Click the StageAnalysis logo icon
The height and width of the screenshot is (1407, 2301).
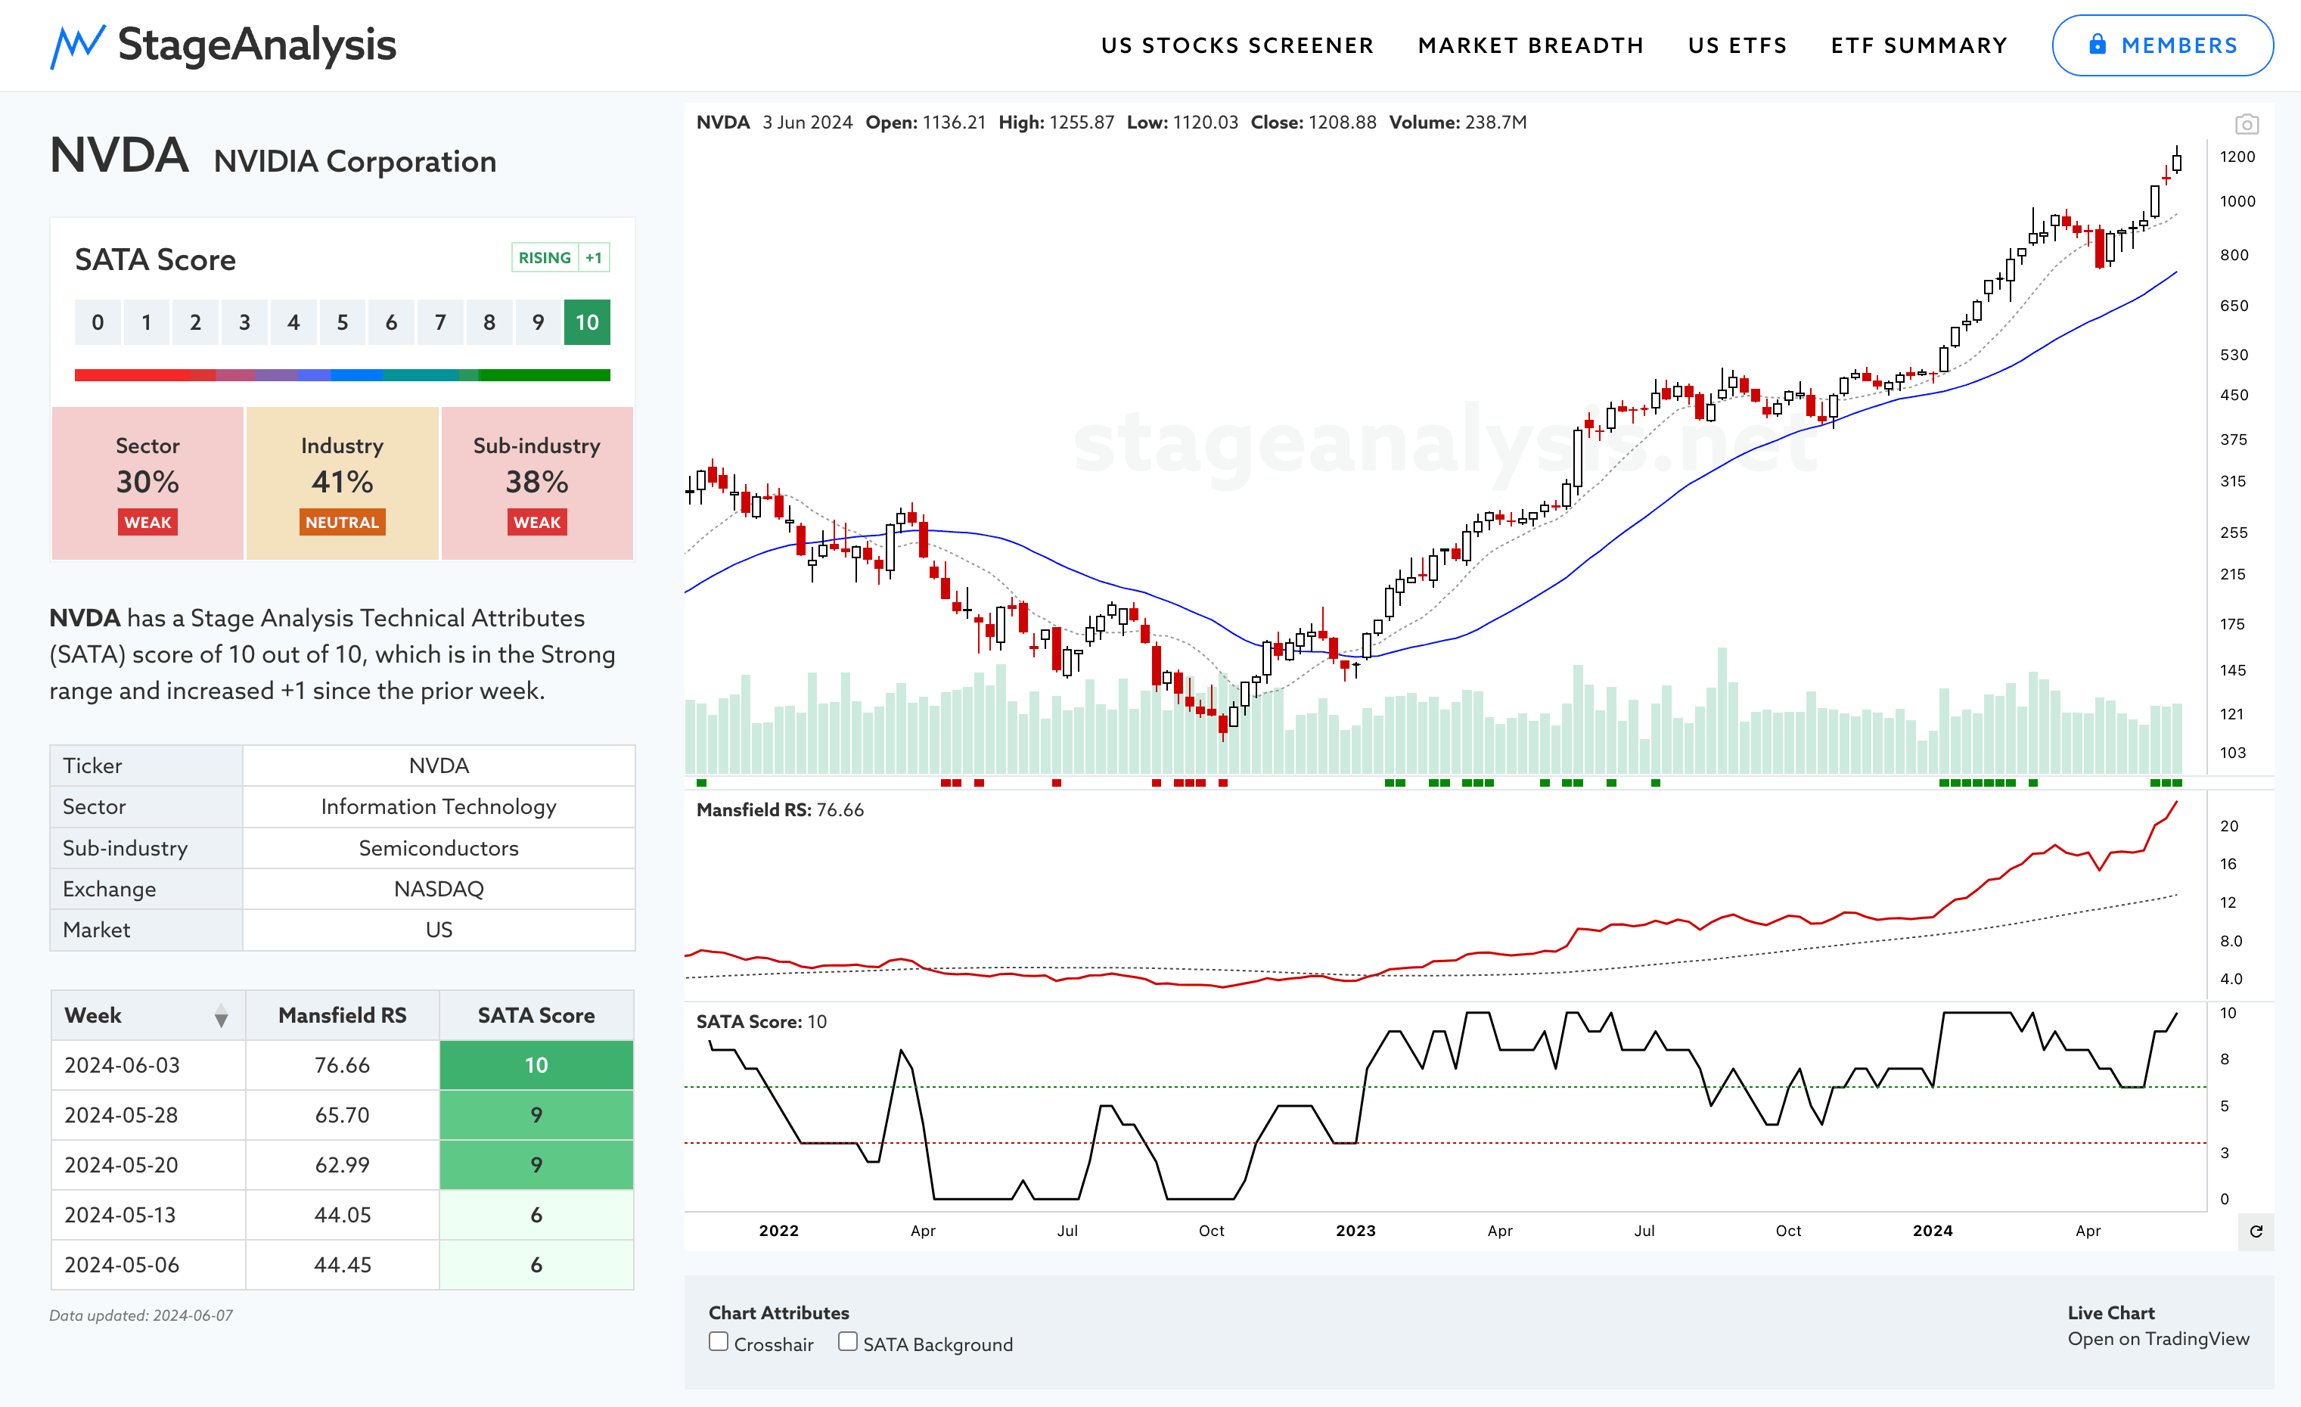click(x=77, y=45)
